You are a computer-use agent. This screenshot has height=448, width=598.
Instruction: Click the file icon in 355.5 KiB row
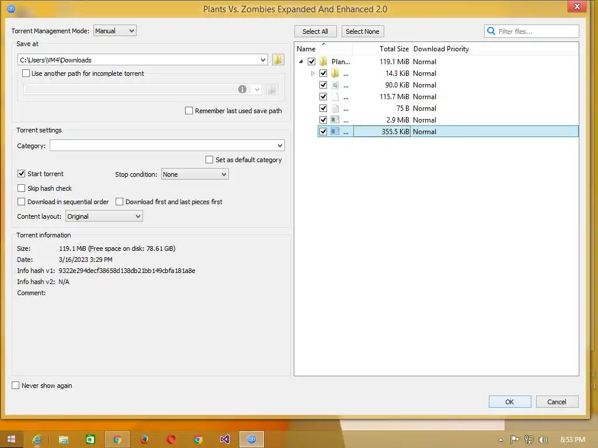(x=335, y=131)
